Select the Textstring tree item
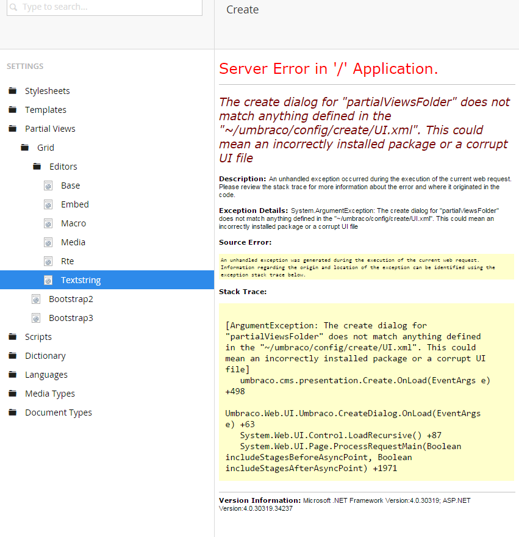 point(81,280)
